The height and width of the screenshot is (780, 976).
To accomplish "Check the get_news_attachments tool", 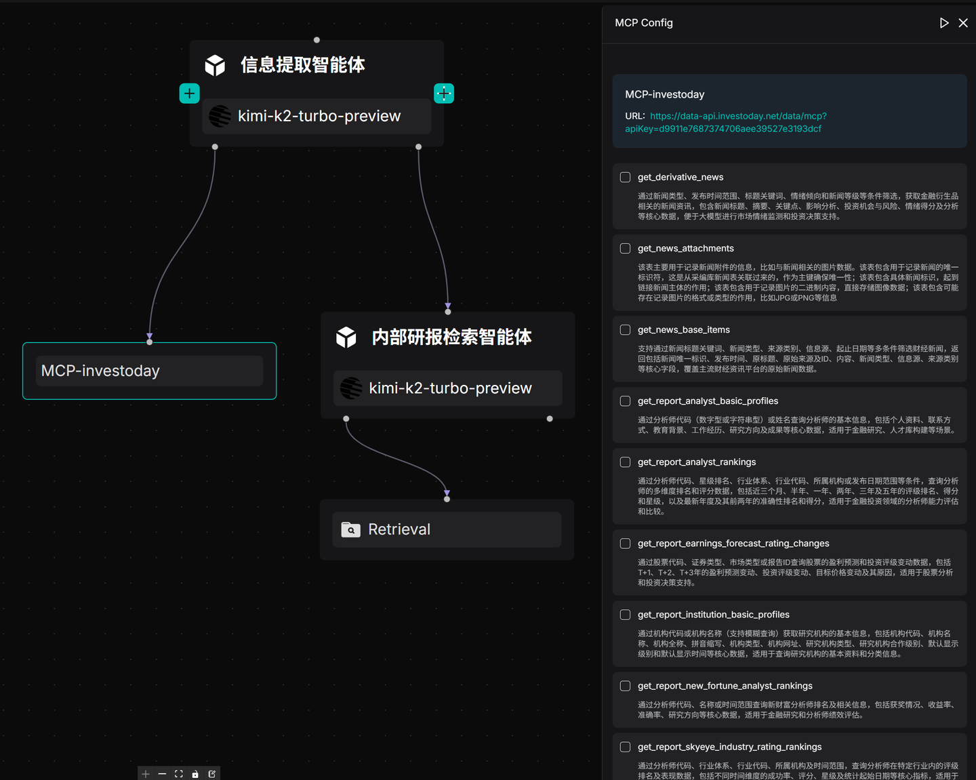I will coord(624,248).
